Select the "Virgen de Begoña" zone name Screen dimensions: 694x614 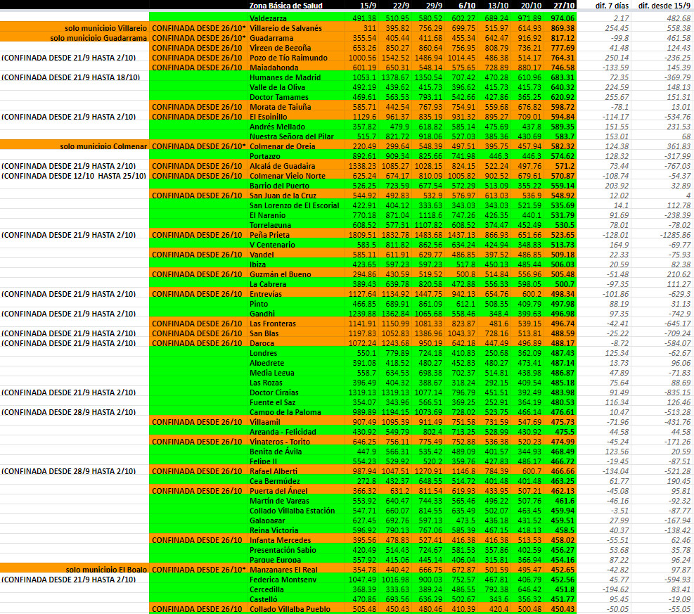pyautogui.click(x=280, y=48)
